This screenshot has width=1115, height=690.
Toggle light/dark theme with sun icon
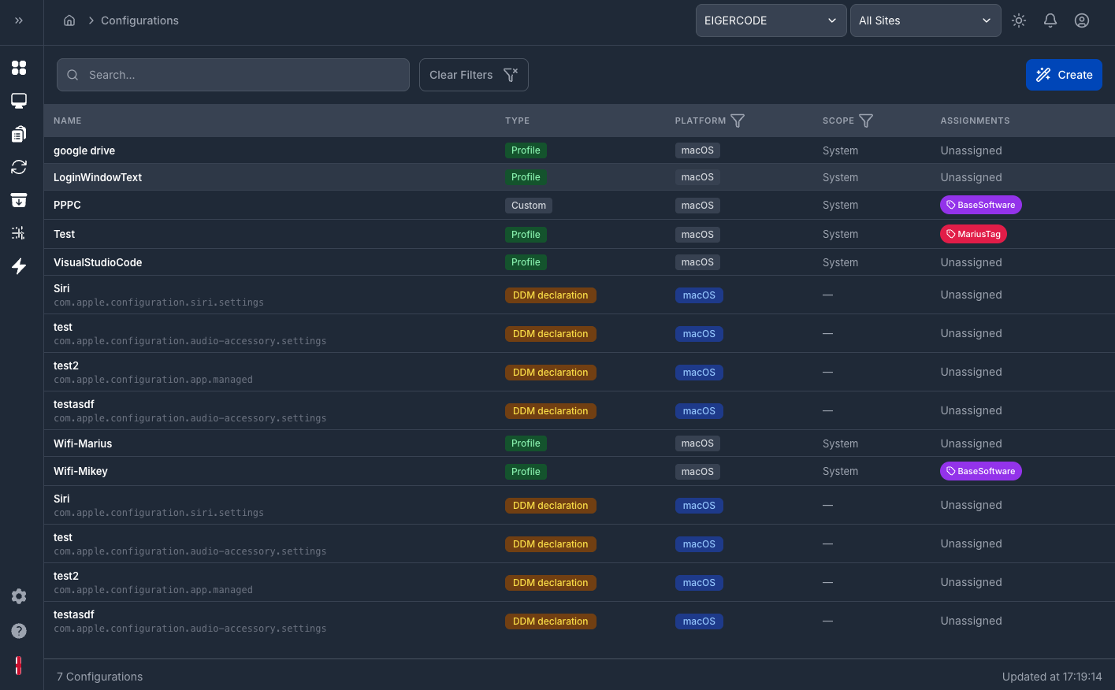coord(1019,20)
